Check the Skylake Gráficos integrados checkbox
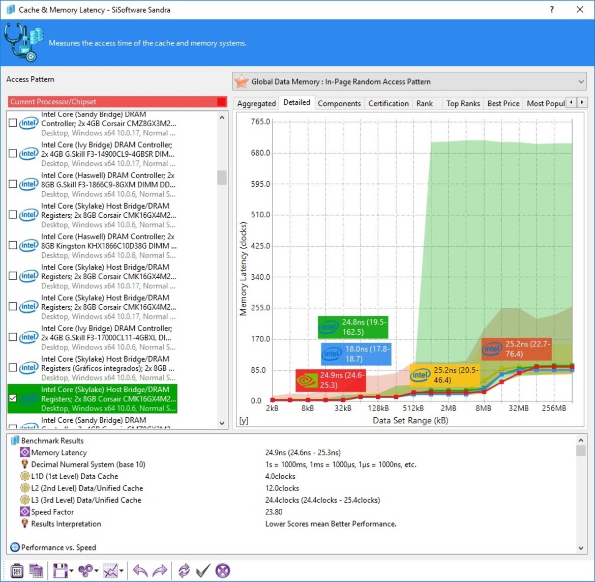This screenshot has width=595, height=582. [13, 367]
